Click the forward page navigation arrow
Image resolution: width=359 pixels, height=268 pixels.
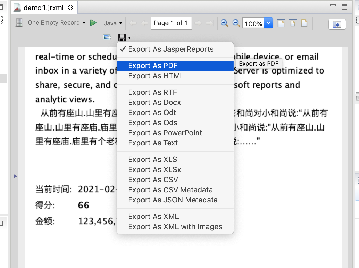[x=198, y=23]
